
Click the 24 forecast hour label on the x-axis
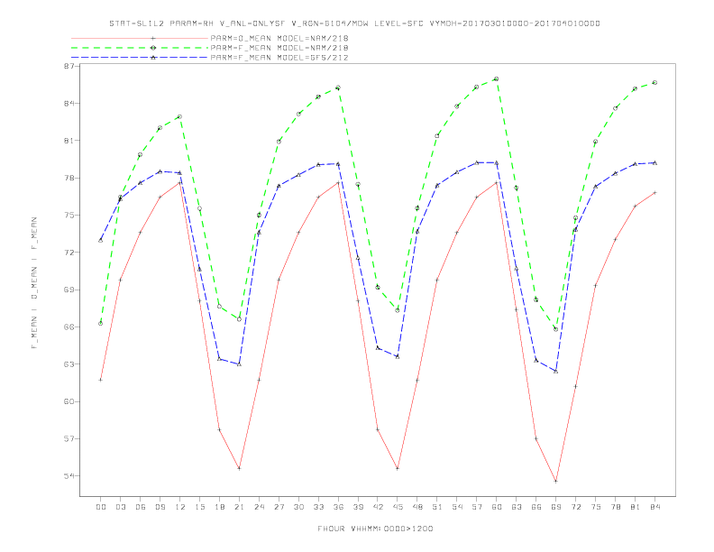coord(259,507)
